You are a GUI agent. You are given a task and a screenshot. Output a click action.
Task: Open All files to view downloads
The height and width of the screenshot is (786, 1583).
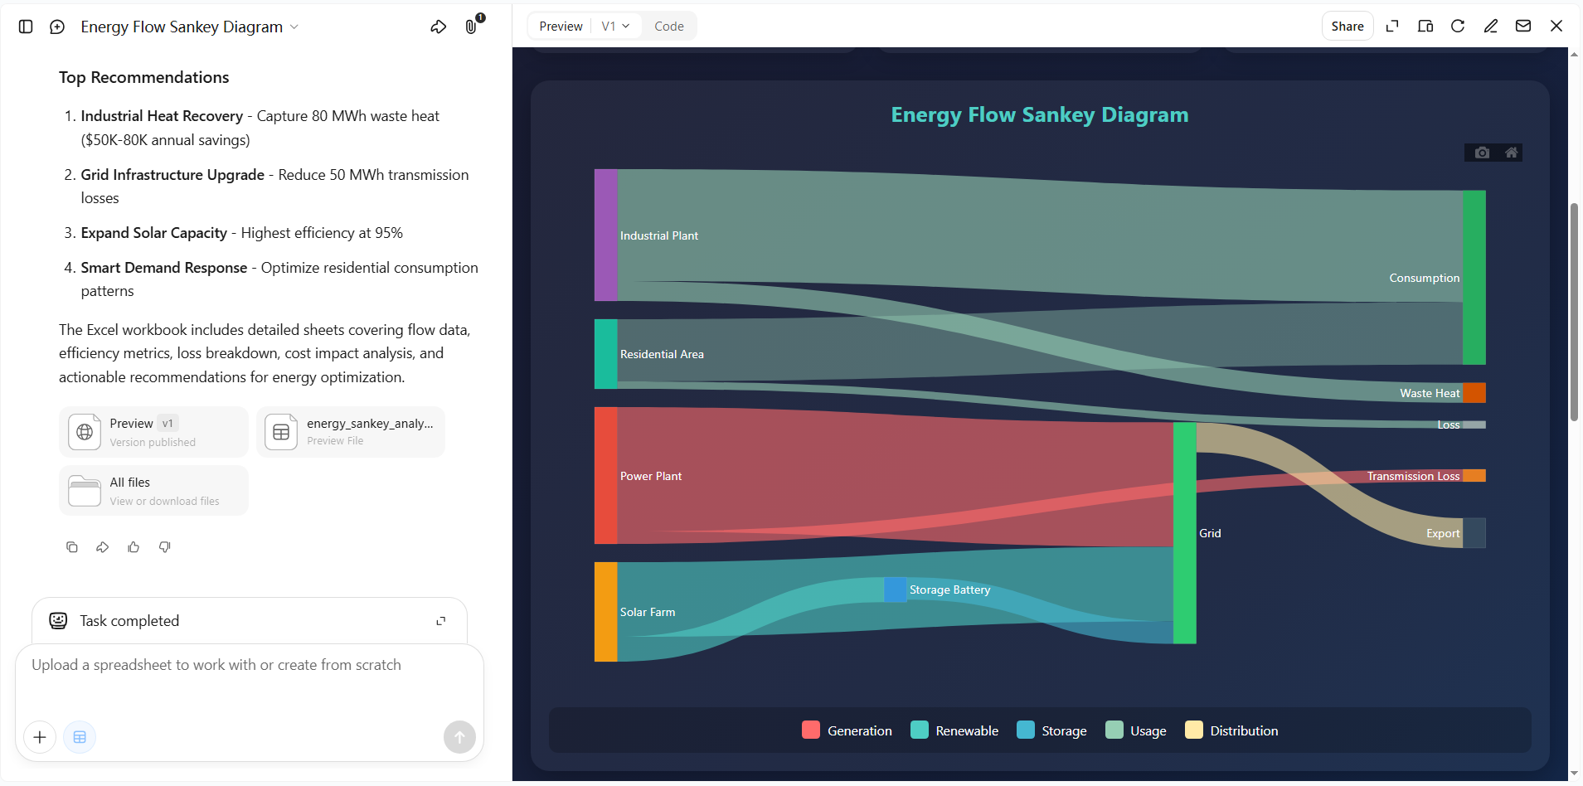[x=153, y=491]
